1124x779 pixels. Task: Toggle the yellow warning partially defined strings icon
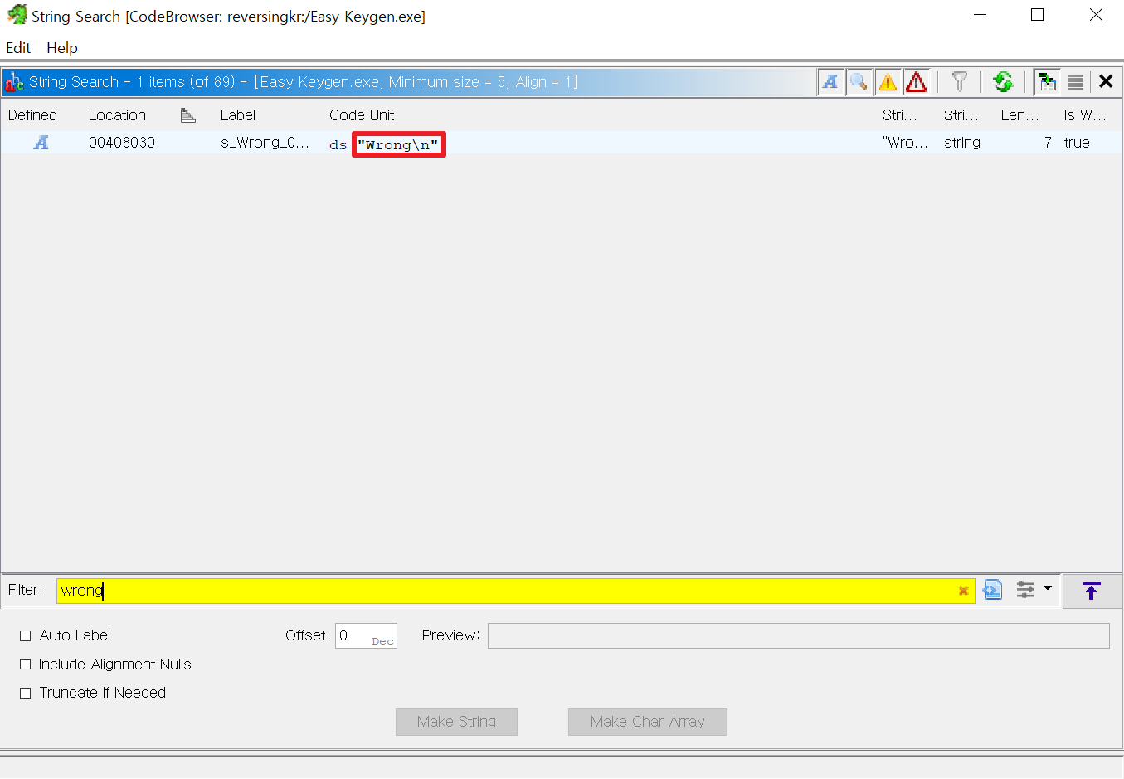[888, 81]
